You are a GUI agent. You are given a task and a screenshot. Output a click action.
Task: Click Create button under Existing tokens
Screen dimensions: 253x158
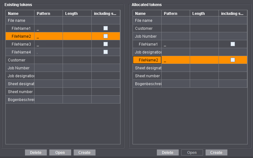click(x=84, y=153)
